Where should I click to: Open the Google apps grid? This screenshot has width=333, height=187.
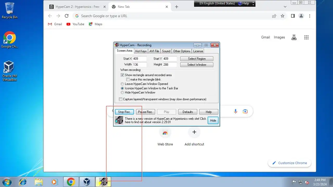pos(306,37)
